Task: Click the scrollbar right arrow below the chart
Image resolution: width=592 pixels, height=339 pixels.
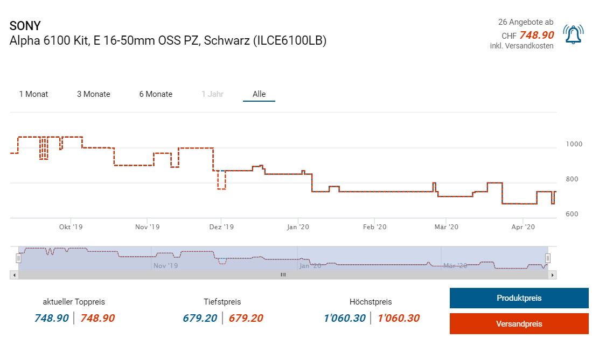Action: pos(552,274)
